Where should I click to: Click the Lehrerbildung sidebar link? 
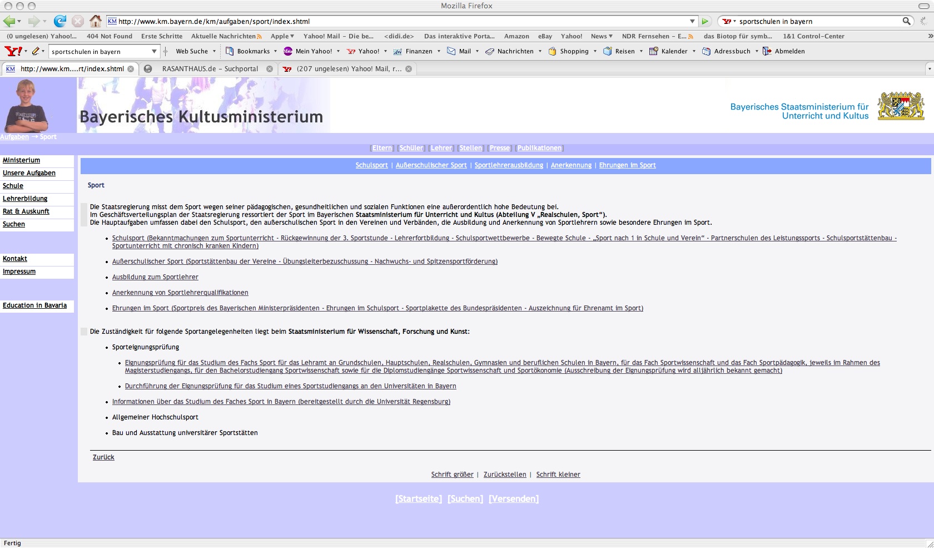[x=25, y=199]
